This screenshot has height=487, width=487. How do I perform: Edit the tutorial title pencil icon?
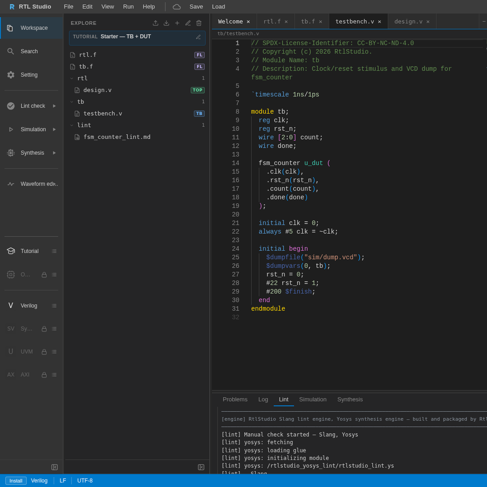click(198, 37)
